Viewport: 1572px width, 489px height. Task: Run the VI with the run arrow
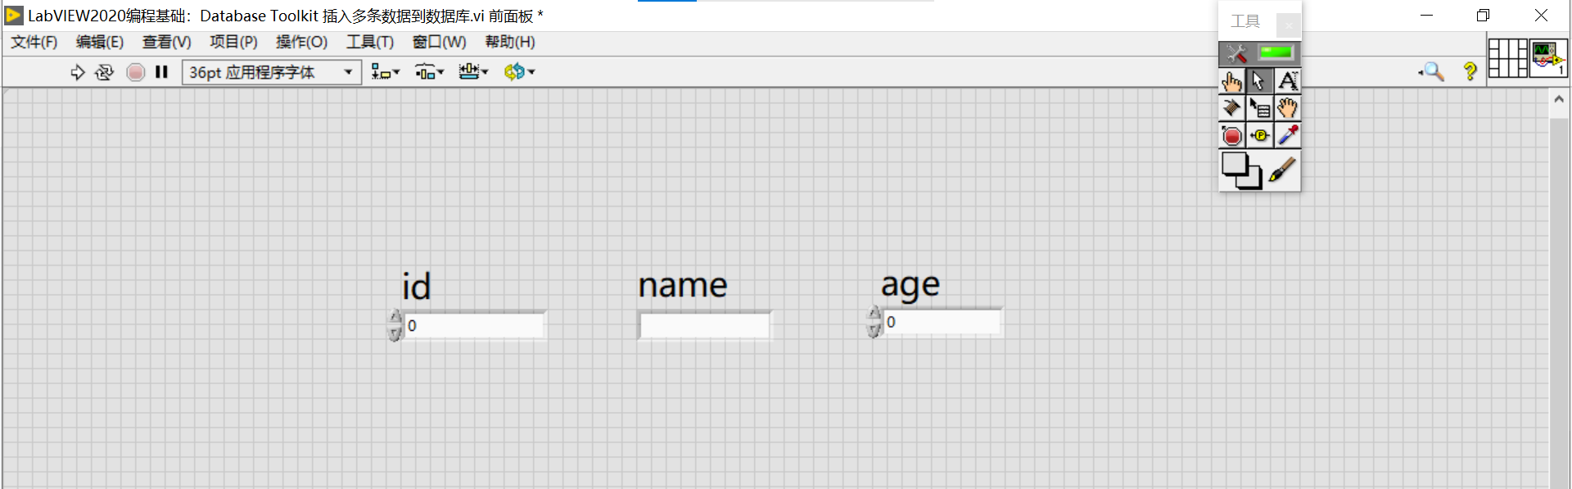coord(78,72)
